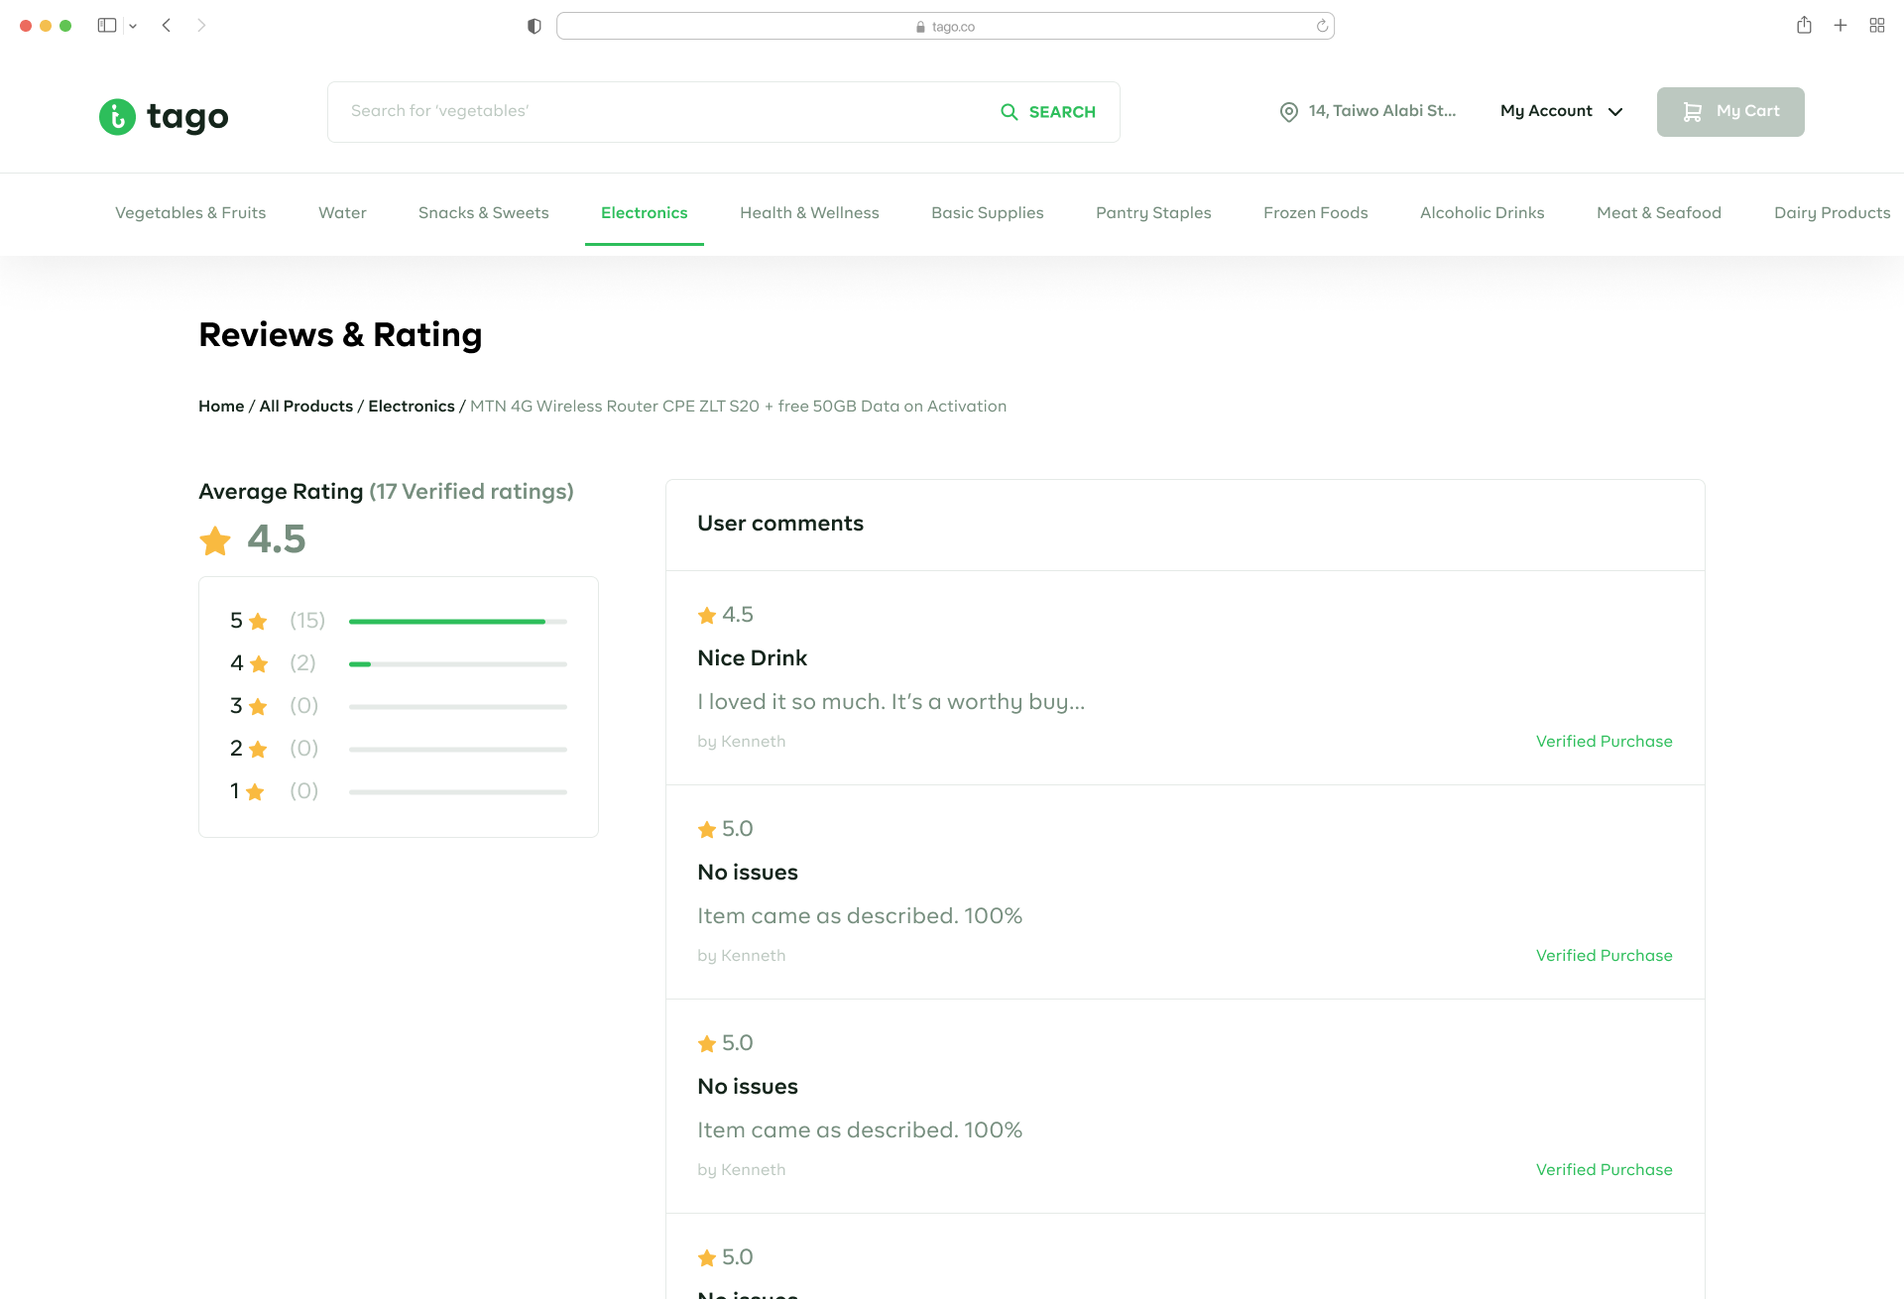Click the location pin icon
1904x1299 pixels.
1287,111
